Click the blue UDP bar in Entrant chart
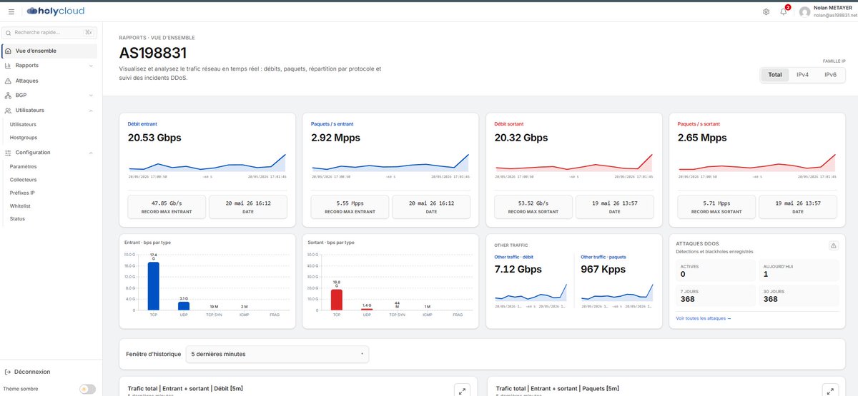Image resolution: width=858 pixels, height=396 pixels. tap(184, 306)
